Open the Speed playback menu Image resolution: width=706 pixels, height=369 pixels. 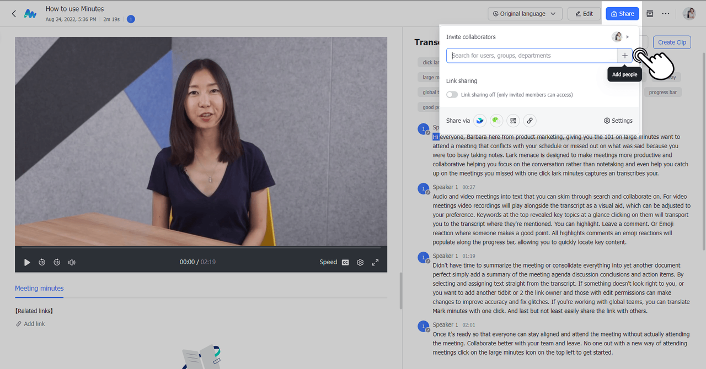(x=328, y=263)
